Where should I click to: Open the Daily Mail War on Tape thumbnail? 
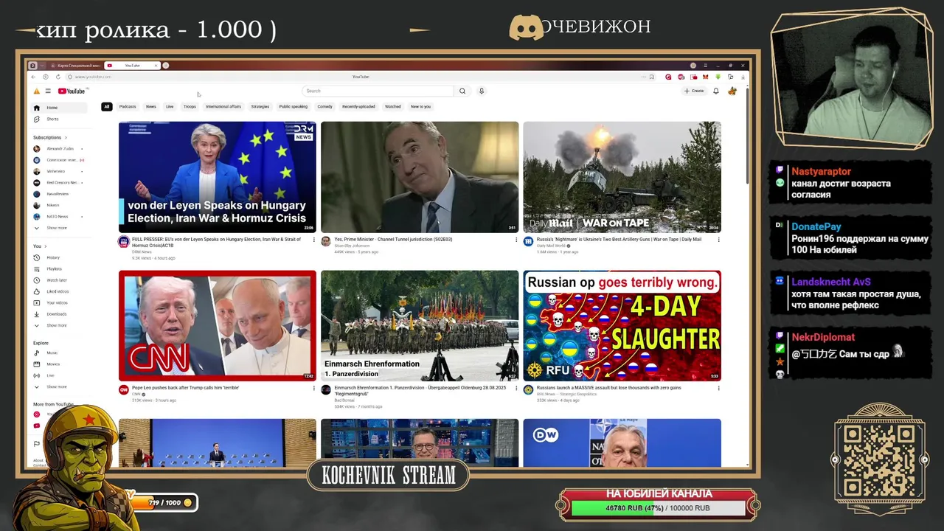click(x=622, y=177)
